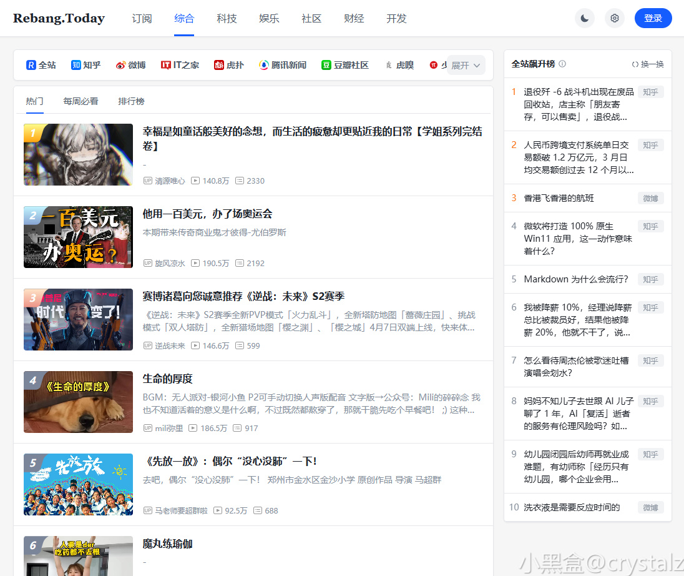Screen dimensions: 684x576
Task: Click comment icon beside 599
Action: (x=240, y=346)
